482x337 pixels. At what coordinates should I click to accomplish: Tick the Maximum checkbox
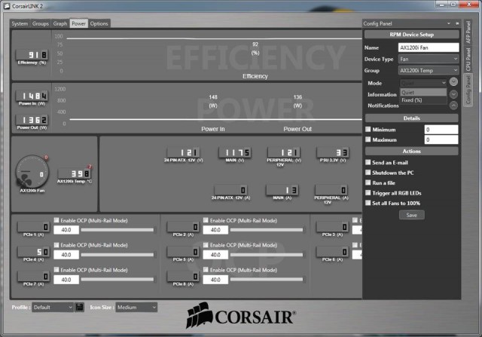coord(368,139)
